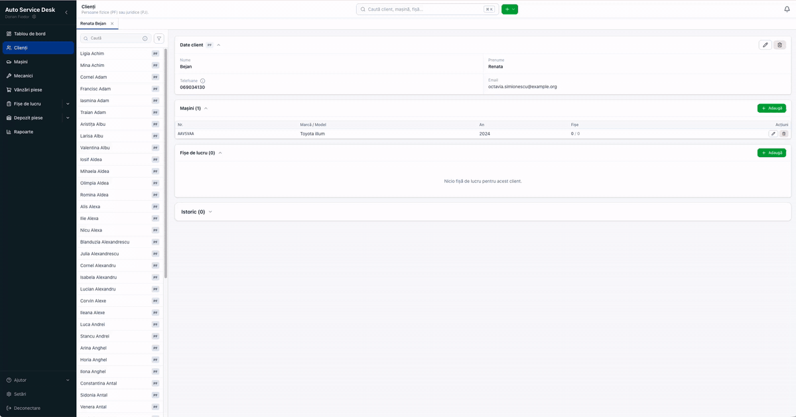Open the notifications bell
796x417 pixels.
787,9
